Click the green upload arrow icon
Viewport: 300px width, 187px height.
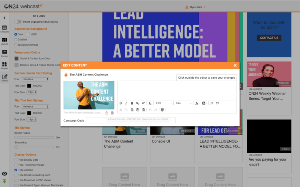pyautogui.click(x=4, y=181)
